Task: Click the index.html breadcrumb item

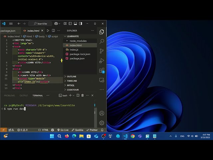Action: click(12, 36)
